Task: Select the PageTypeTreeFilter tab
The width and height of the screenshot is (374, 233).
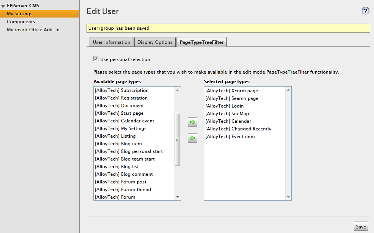Action: tap(202, 42)
